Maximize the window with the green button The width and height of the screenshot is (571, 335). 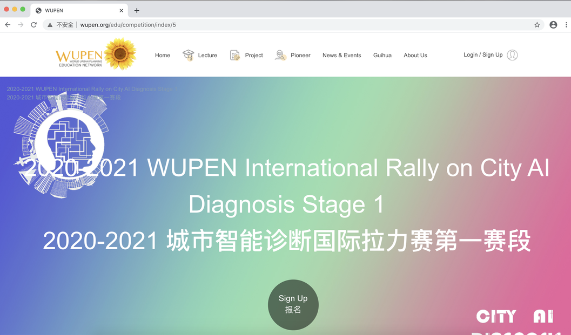(x=23, y=9)
